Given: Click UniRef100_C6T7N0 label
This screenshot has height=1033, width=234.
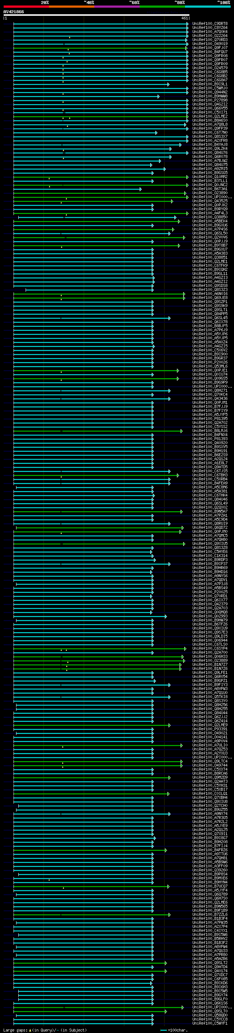Looking at the screenshot, I should pos(210,132).
